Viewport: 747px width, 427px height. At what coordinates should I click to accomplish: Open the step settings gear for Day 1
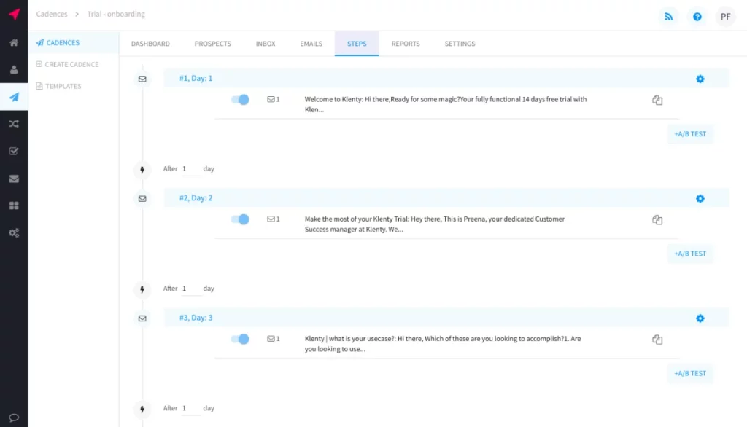point(700,78)
